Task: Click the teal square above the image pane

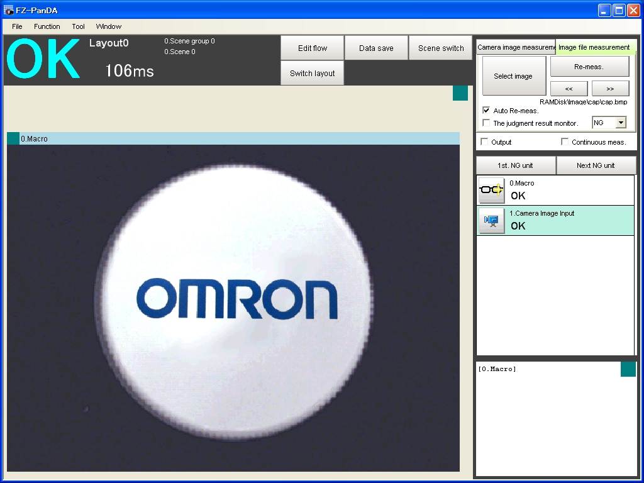Action: point(460,93)
